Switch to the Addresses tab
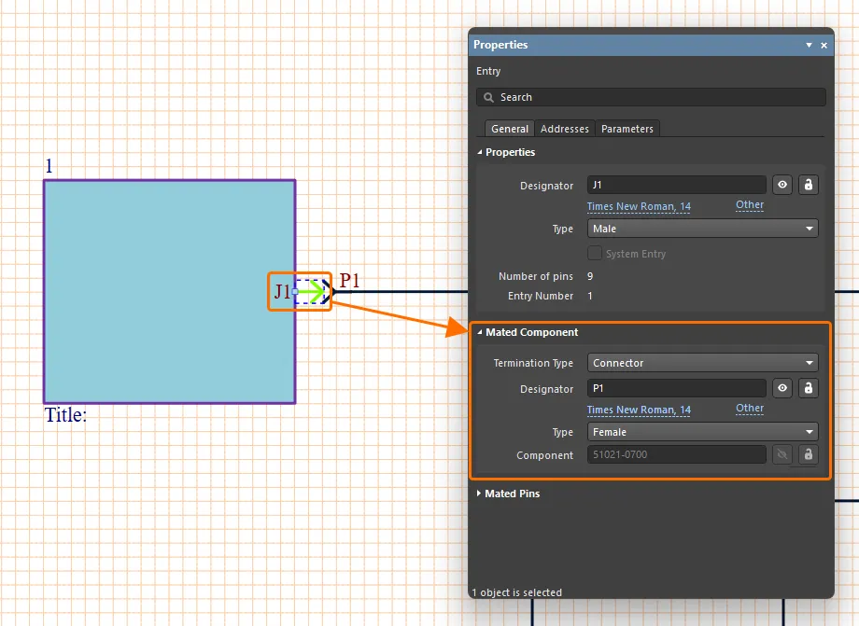The image size is (859, 626). coord(564,129)
